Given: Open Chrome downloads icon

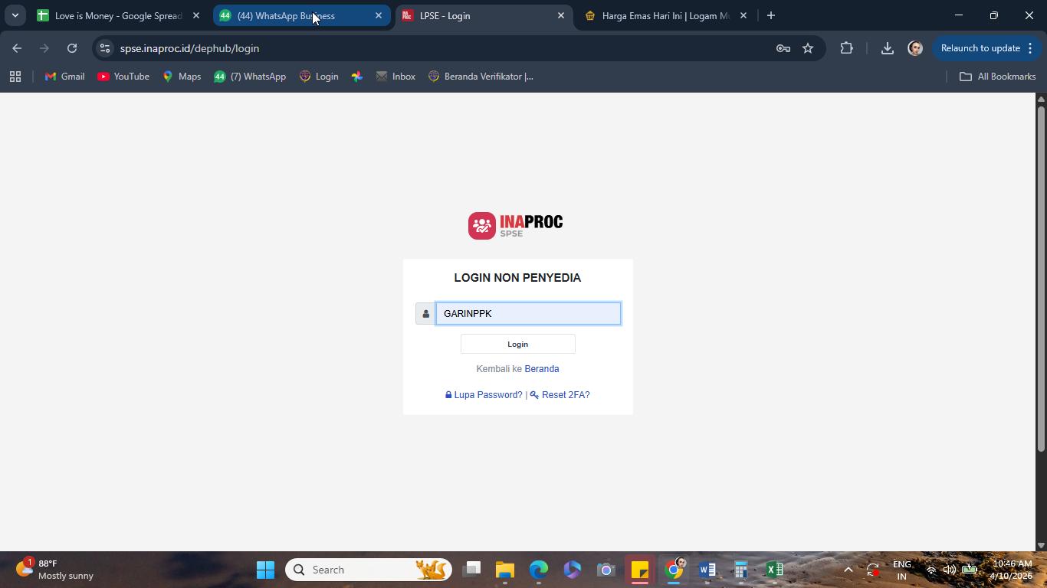Looking at the screenshot, I should 887,48.
